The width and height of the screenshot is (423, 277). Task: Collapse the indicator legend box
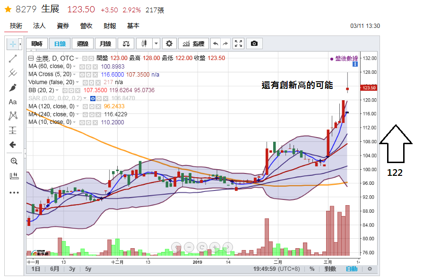31,58
